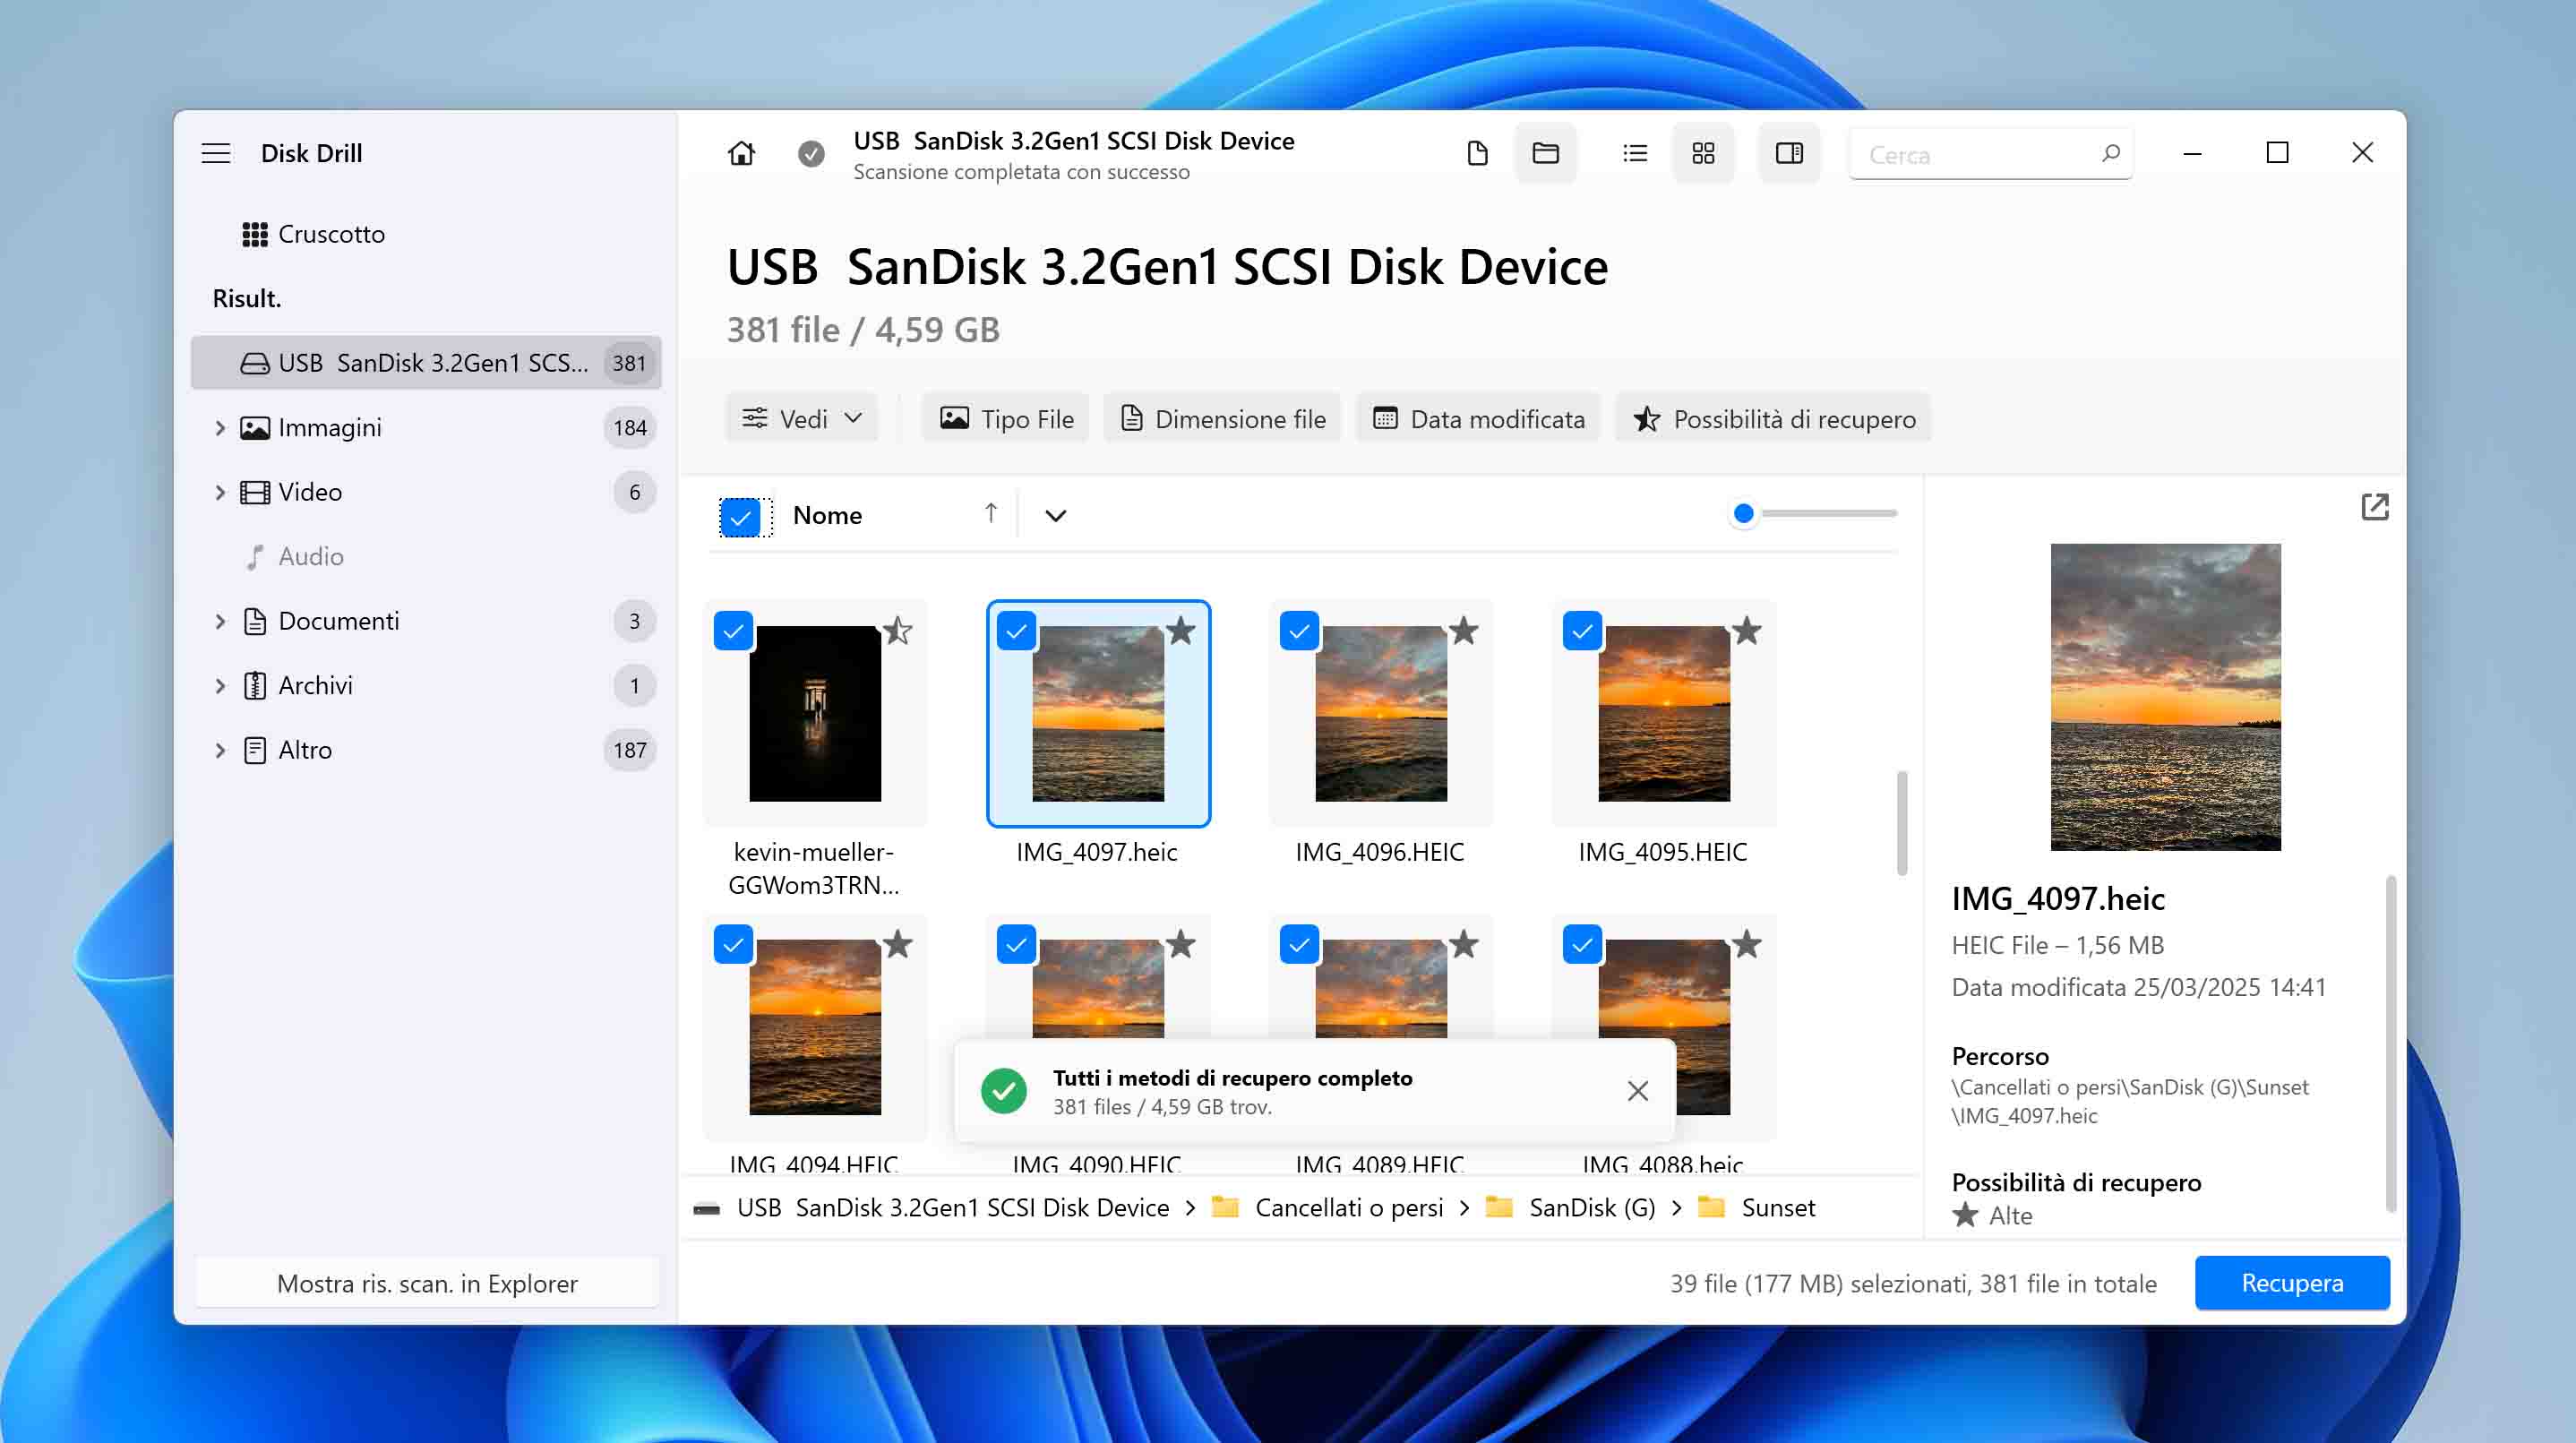The image size is (2576, 1443).
Task: Toggle the preview pane icon
Action: [x=1789, y=153]
